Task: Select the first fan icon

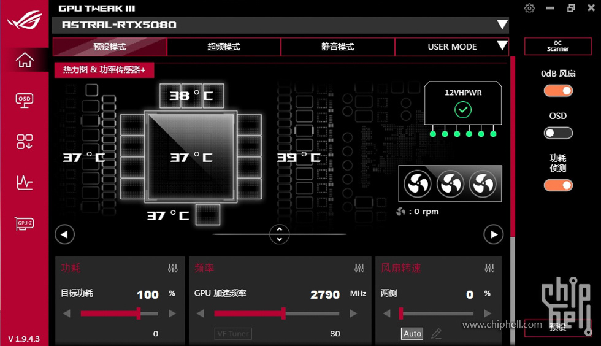Action: point(418,184)
